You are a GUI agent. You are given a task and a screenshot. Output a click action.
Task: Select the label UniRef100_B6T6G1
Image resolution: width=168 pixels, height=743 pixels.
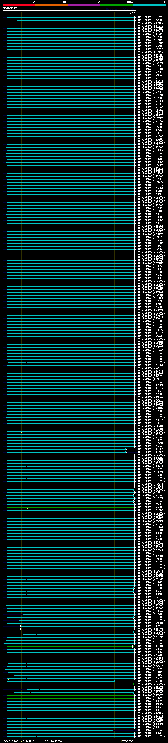[x=151, y=69]
